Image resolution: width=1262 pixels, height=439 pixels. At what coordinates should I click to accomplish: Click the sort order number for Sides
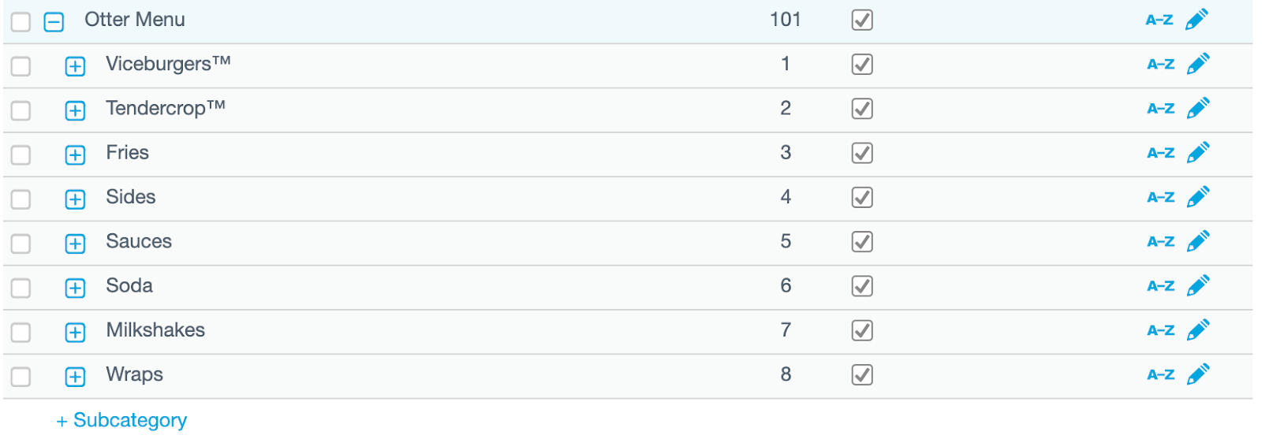(786, 197)
